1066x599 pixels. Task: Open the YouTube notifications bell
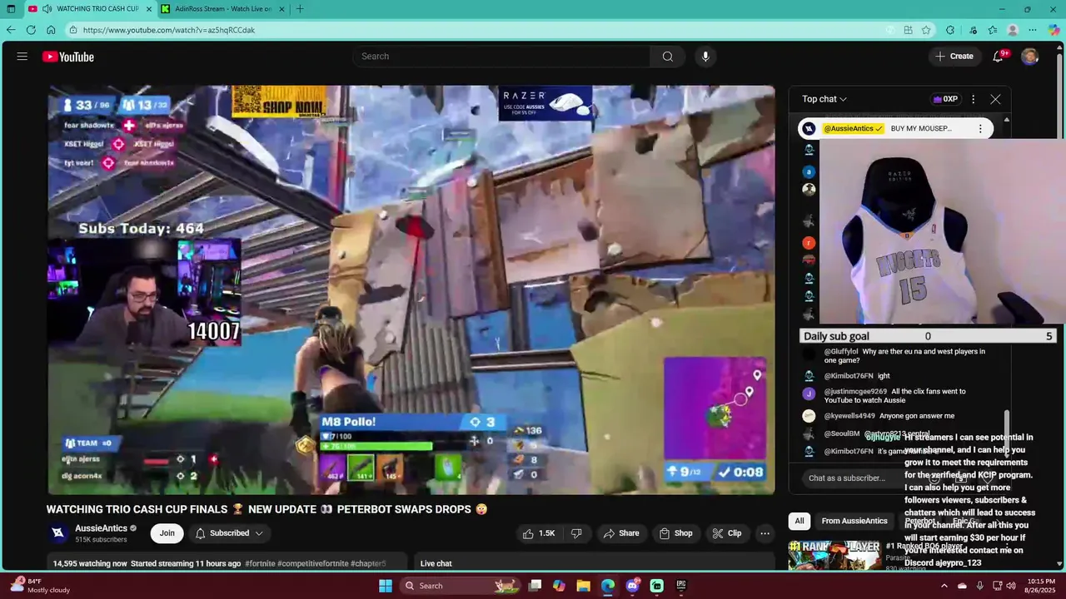coord(998,57)
